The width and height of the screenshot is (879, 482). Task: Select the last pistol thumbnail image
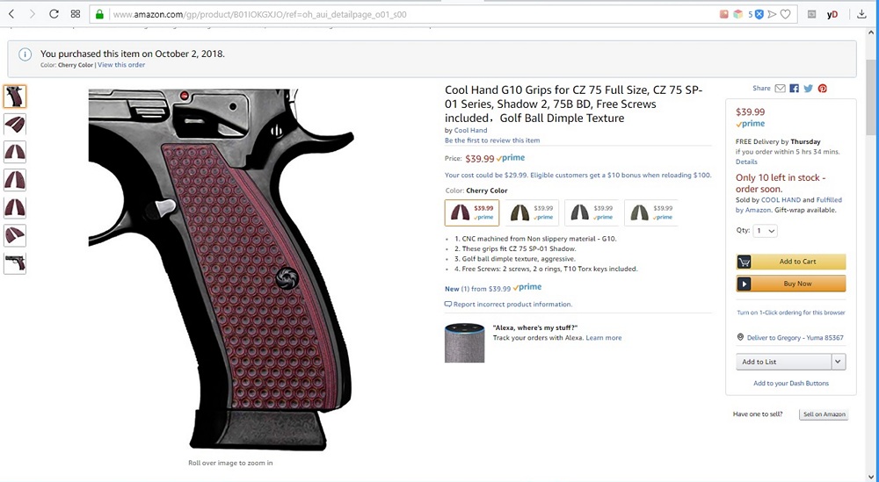pos(15,263)
